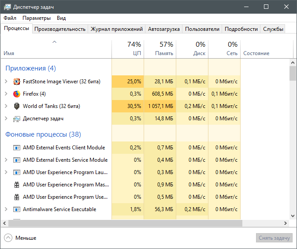The image size is (297, 249).
Task: Switch to the Производительность tab
Action: pyautogui.click(x=60, y=29)
